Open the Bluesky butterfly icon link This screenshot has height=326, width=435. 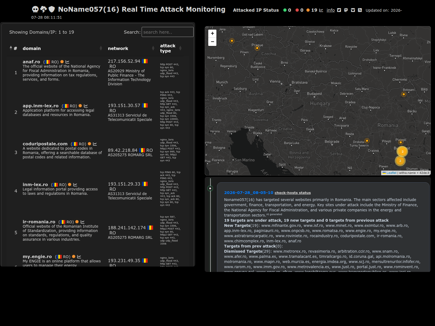353,10
